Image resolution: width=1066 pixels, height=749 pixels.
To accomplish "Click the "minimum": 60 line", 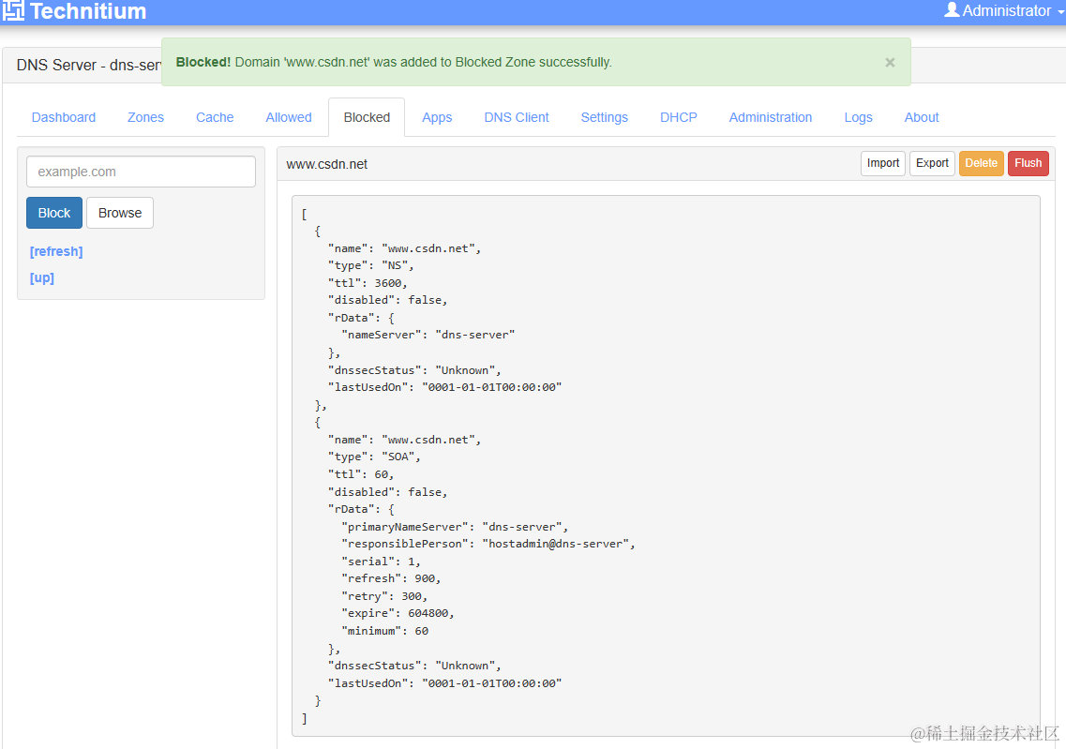I will [384, 631].
